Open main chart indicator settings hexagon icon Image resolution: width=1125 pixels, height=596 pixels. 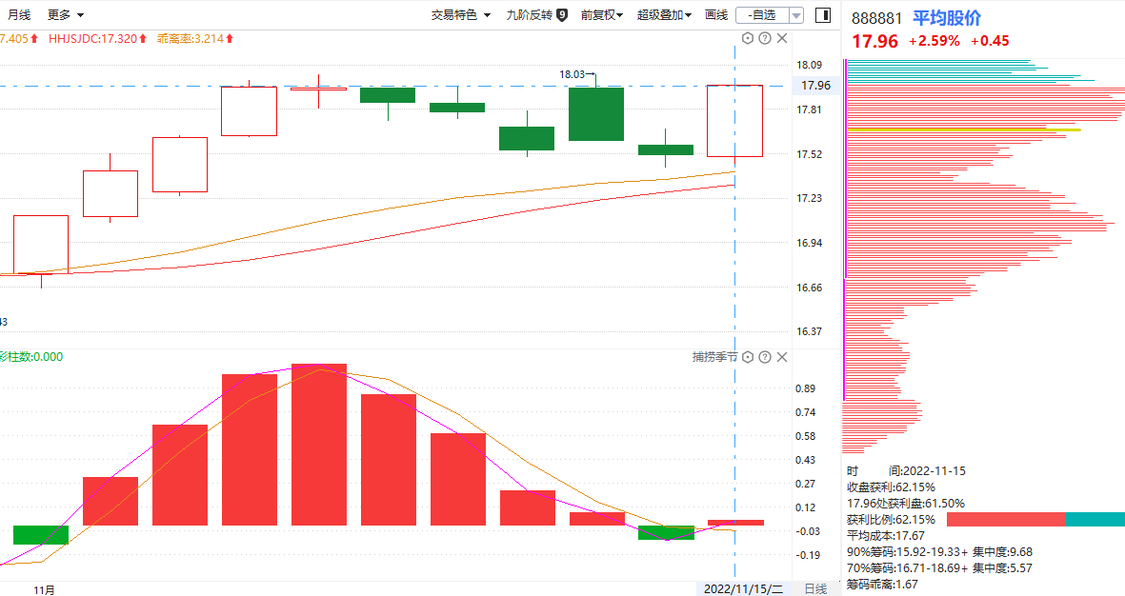[748, 38]
